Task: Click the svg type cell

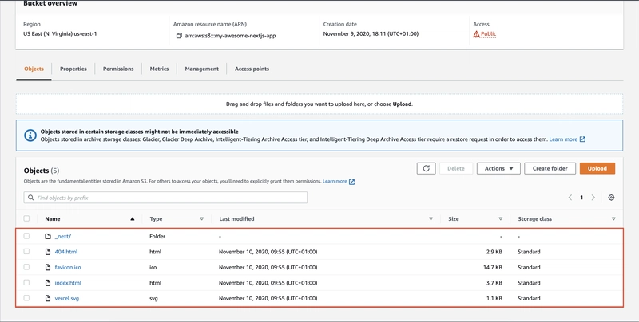Action: (x=153, y=298)
